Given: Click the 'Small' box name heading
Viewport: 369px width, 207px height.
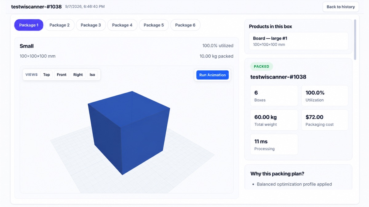Looking at the screenshot, I should [x=27, y=46].
